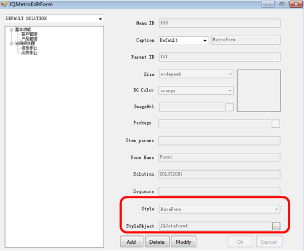The image size is (304, 251).
Task: Click the Modify button
Action: [x=184, y=242]
